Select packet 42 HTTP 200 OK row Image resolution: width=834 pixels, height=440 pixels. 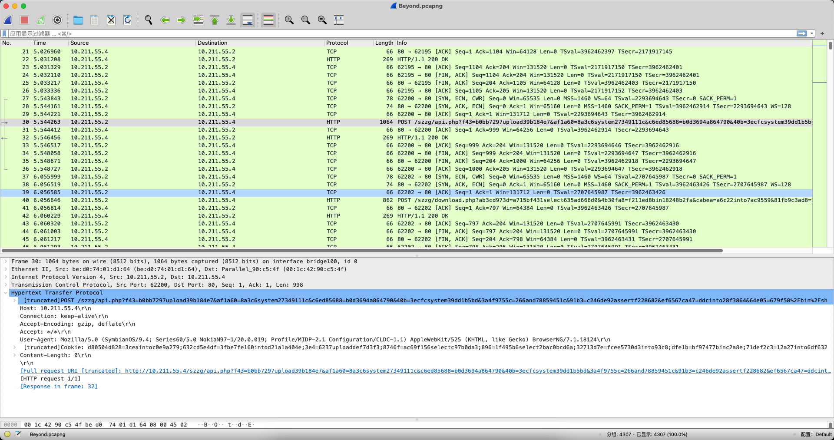(x=406, y=216)
